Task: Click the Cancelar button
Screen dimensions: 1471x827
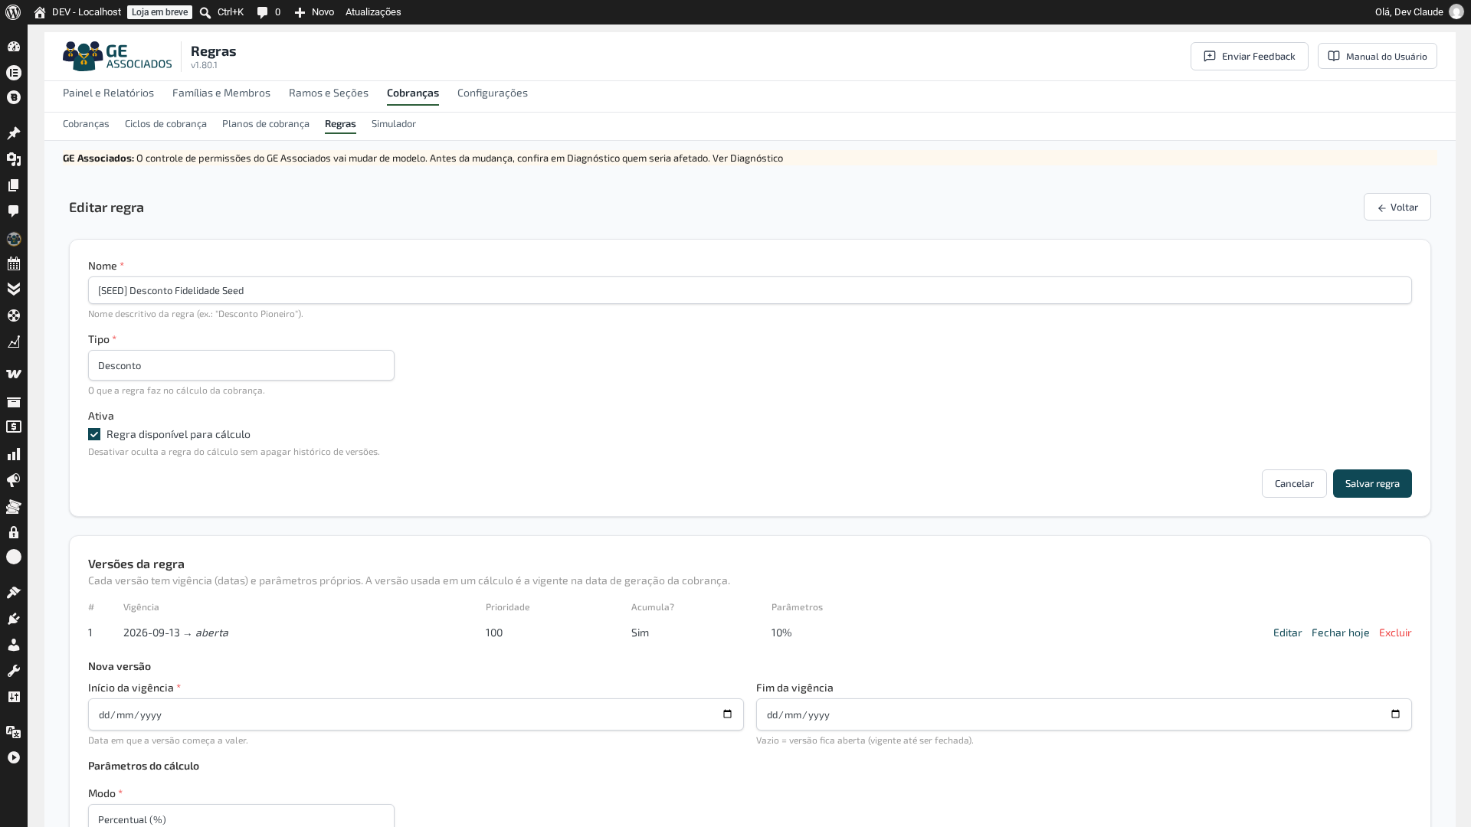Action: pos(1294,484)
